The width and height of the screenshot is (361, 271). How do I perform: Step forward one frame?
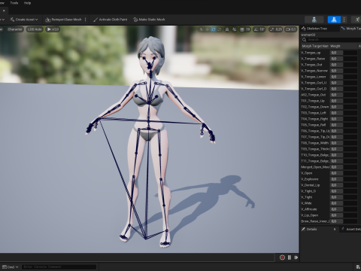tap(296, 257)
